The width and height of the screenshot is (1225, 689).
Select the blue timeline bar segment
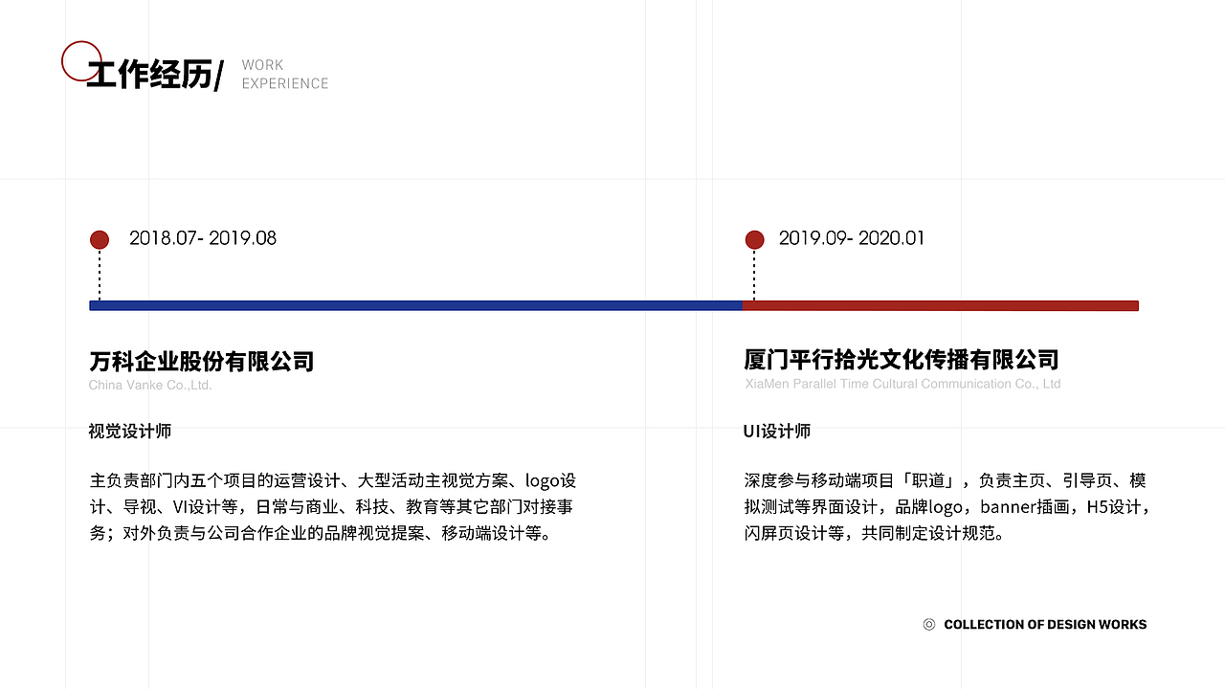pos(416,305)
